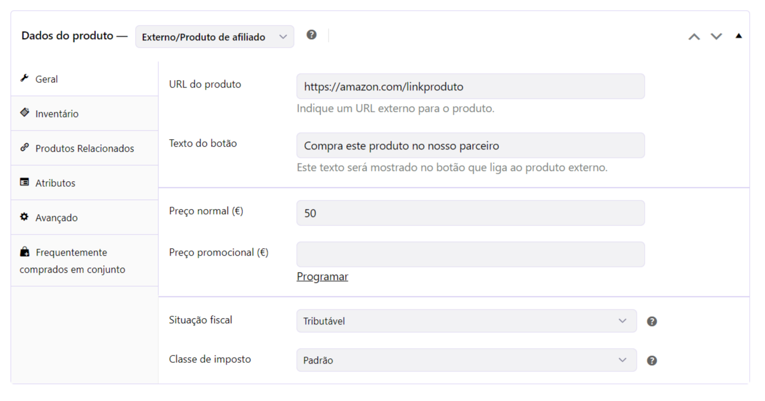The width and height of the screenshot is (765, 401).
Task: Click help icon beside Classe de imposto
Action: 652,361
